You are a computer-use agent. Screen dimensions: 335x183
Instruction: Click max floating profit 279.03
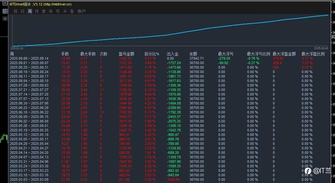(278, 59)
